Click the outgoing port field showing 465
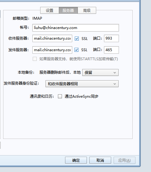Viewport: 151px width, 172px height. point(111,50)
